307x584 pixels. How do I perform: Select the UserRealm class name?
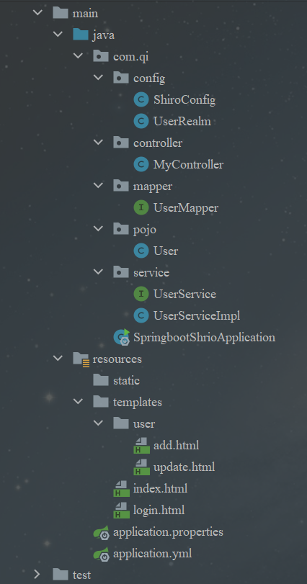[182, 122]
